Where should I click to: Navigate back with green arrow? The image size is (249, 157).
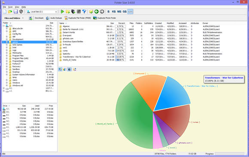(x=97, y=12)
